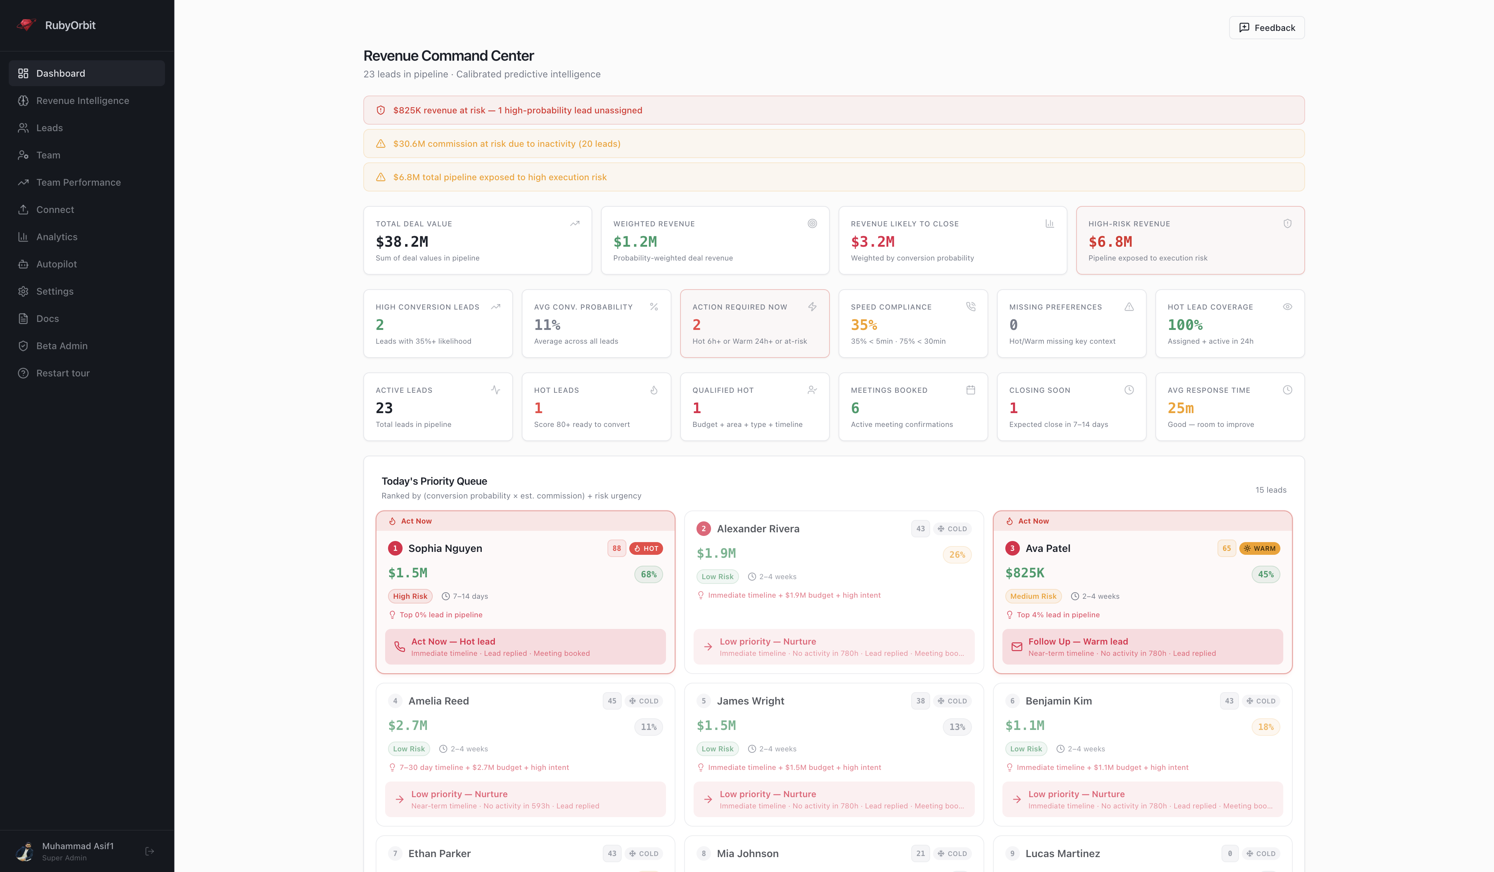This screenshot has width=1494, height=872.
Task: Click Muhammad Asif1's profile avatar
Action: [24, 851]
